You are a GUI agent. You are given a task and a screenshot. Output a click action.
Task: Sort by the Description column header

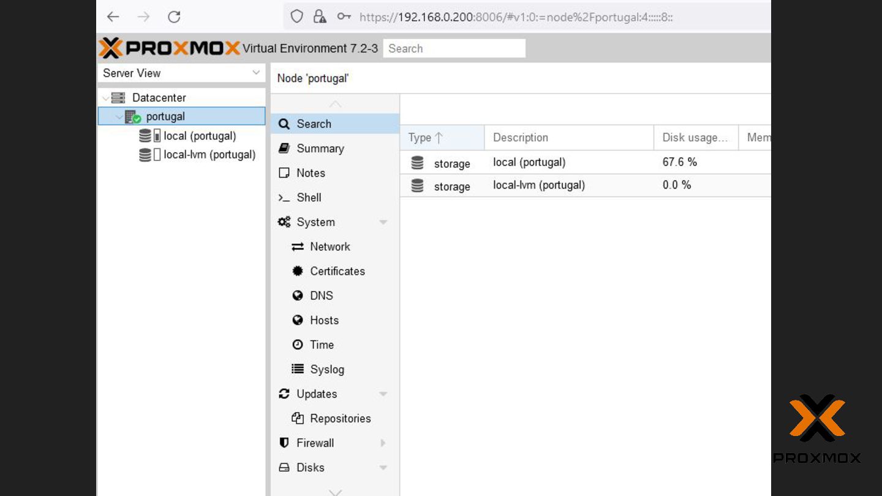[569, 138]
